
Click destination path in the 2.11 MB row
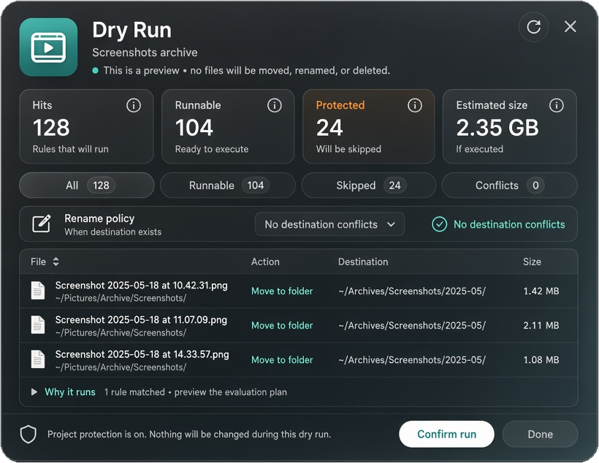[412, 326]
